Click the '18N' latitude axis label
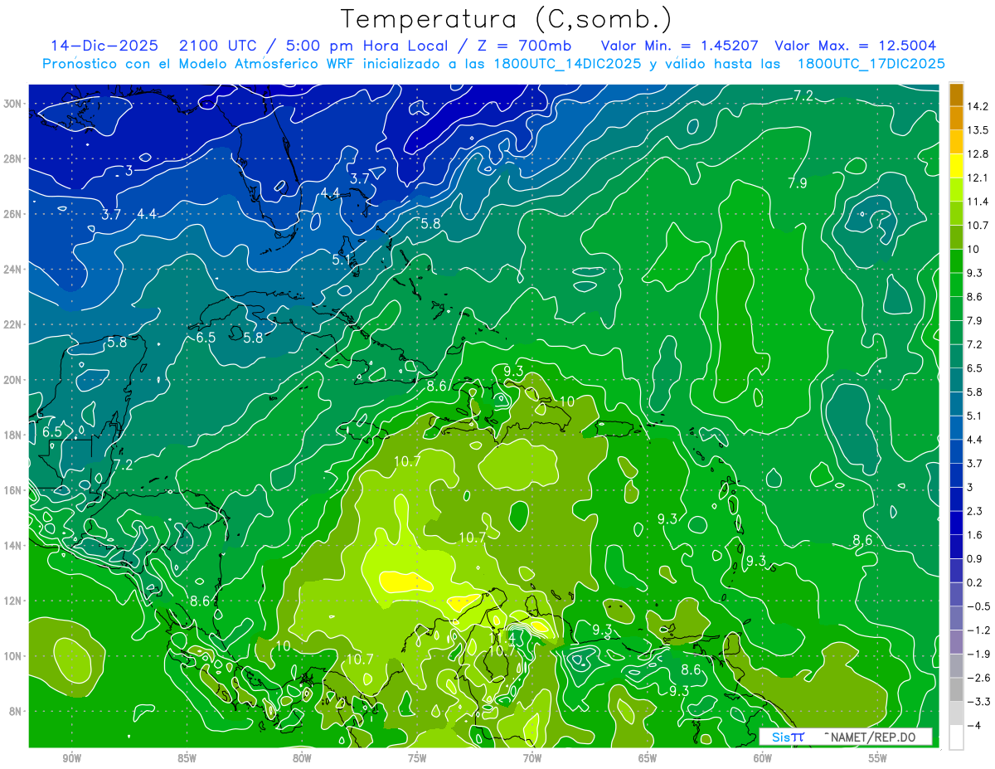995x769 pixels. 14,435
